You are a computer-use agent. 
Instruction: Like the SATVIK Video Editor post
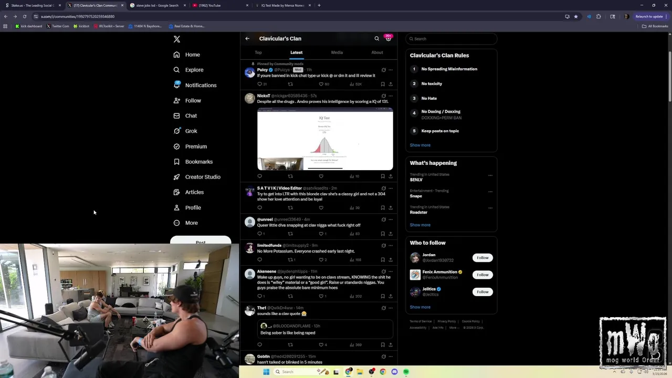(x=321, y=207)
